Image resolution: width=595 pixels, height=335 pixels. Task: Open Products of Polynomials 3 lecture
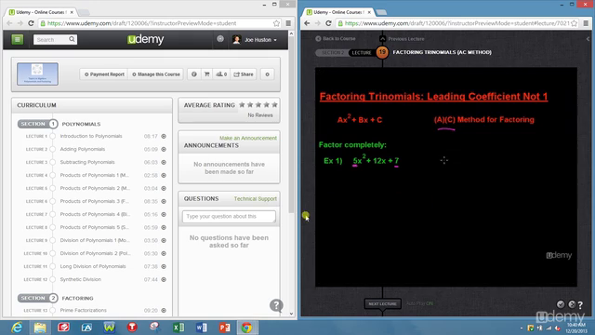(x=95, y=201)
